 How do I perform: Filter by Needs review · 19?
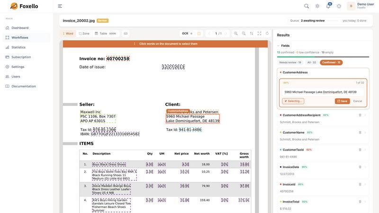click(290, 62)
